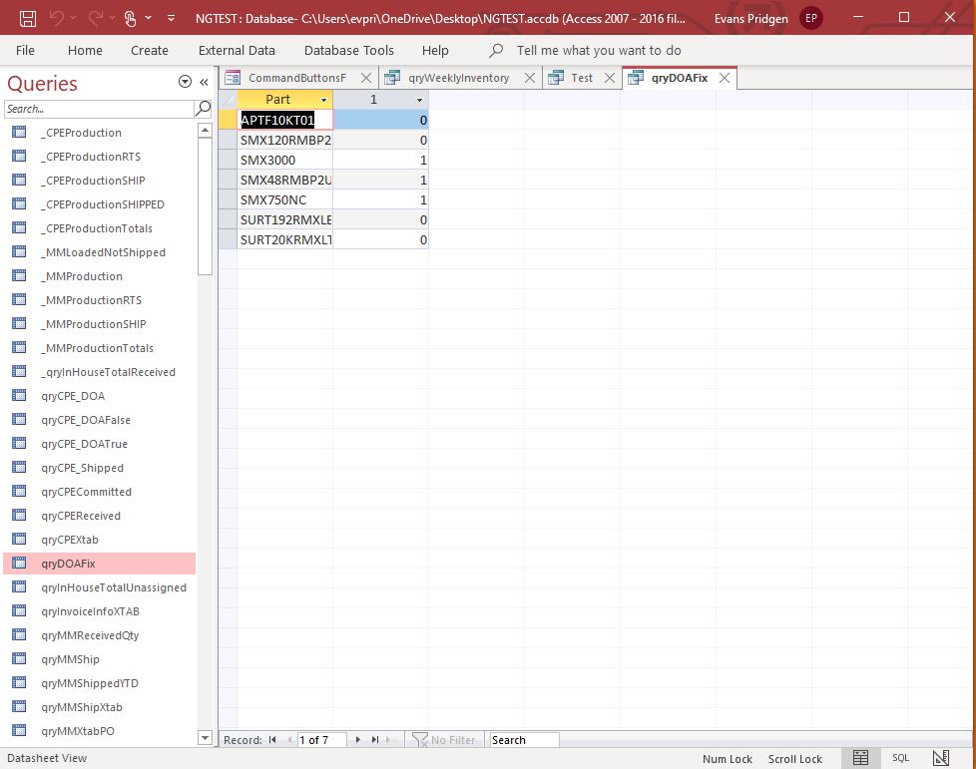Select qryCPE_DOATrue query icon

point(19,444)
